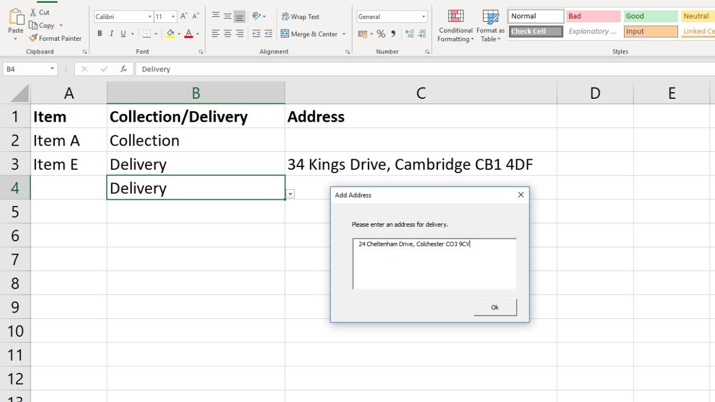Screen dimensions: 715x402
Task: Apply the Explanatory cell style
Action: pyautogui.click(x=593, y=31)
